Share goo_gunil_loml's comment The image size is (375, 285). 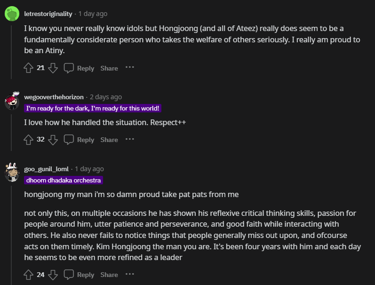(x=109, y=275)
